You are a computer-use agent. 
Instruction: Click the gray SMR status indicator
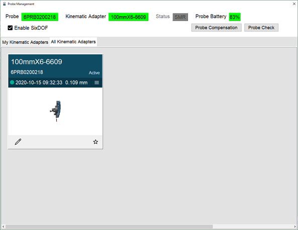pyautogui.click(x=180, y=17)
